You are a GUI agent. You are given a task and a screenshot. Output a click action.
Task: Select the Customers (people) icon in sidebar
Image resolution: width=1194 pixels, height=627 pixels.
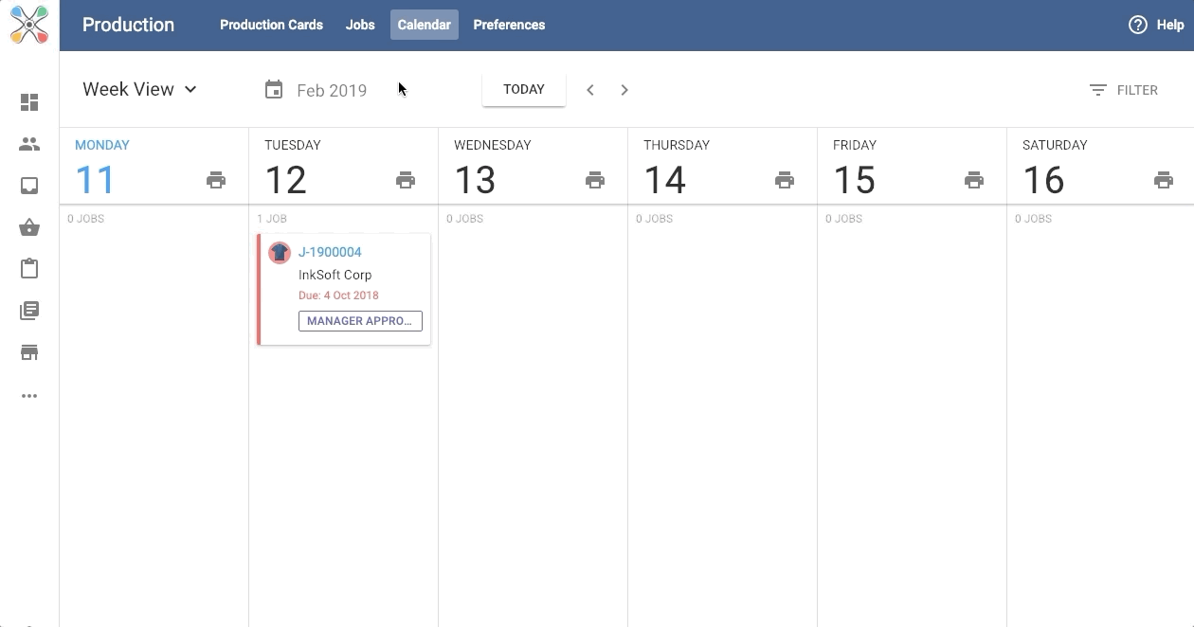click(x=29, y=144)
